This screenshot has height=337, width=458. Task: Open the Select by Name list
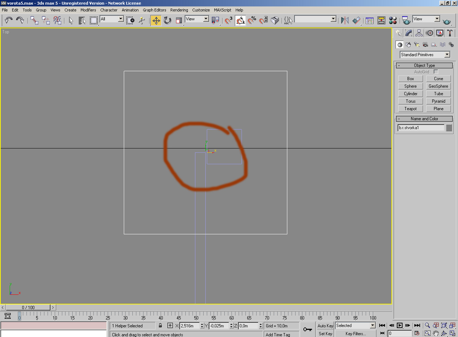(x=82, y=20)
